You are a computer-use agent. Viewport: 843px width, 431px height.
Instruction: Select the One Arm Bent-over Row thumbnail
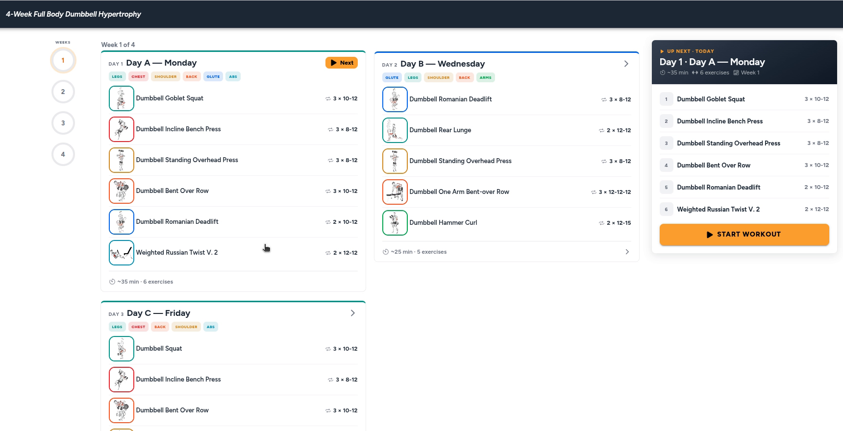point(395,192)
